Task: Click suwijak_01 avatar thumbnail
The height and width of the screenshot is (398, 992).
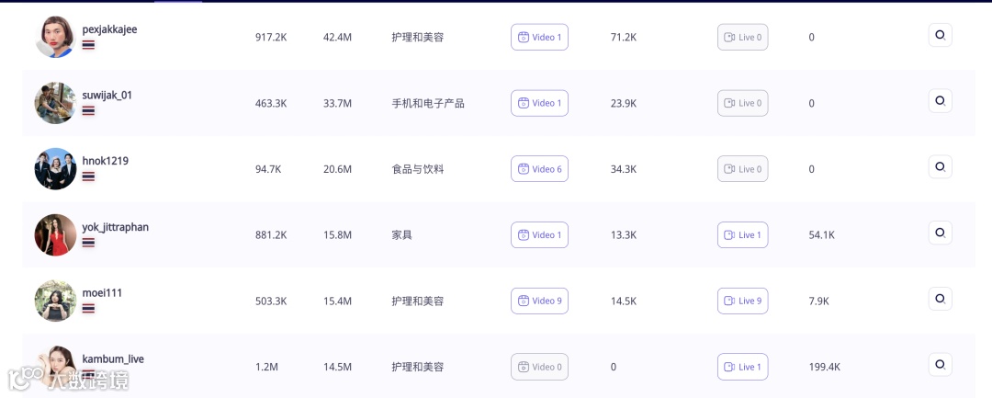Action: (x=55, y=103)
